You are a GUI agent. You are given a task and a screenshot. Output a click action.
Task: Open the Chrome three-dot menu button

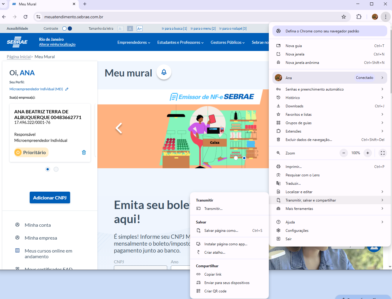click(386, 17)
